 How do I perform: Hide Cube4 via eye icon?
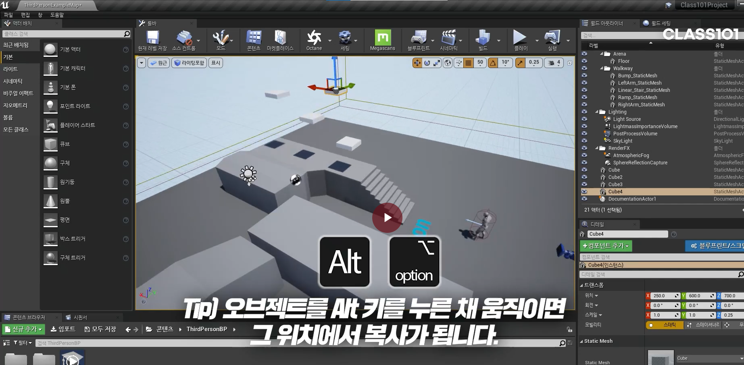(x=584, y=192)
